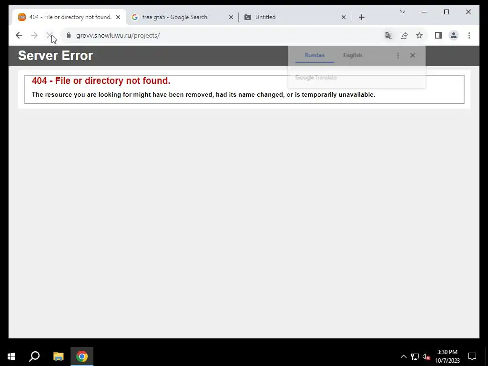Close the free gta5 Google Search tab
488x366 pixels.
click(x=231, y=18)
